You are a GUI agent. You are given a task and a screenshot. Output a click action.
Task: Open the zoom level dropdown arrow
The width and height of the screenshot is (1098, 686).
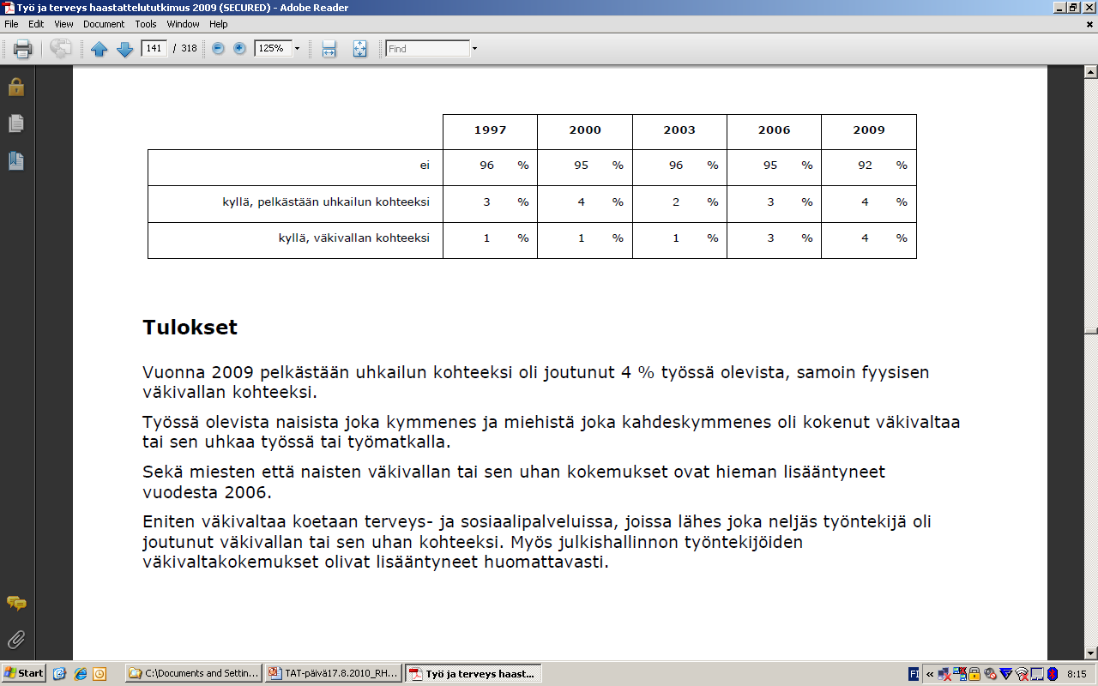(x=298, y=49)
